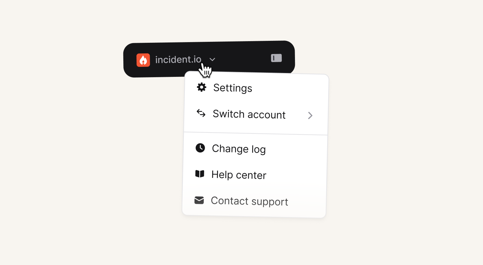Choose the Contact support text
Screen dimensions: 483x265
pos(250,201)
